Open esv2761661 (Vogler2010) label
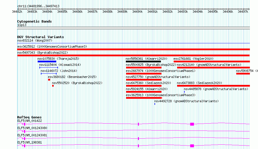Screen dimensions: 258x149 click(193, 59)
